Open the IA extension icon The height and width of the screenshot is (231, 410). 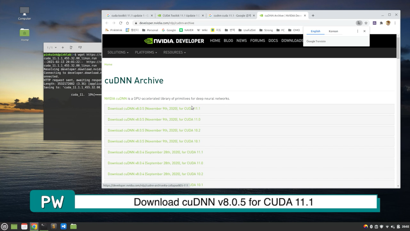coord(374,23)
